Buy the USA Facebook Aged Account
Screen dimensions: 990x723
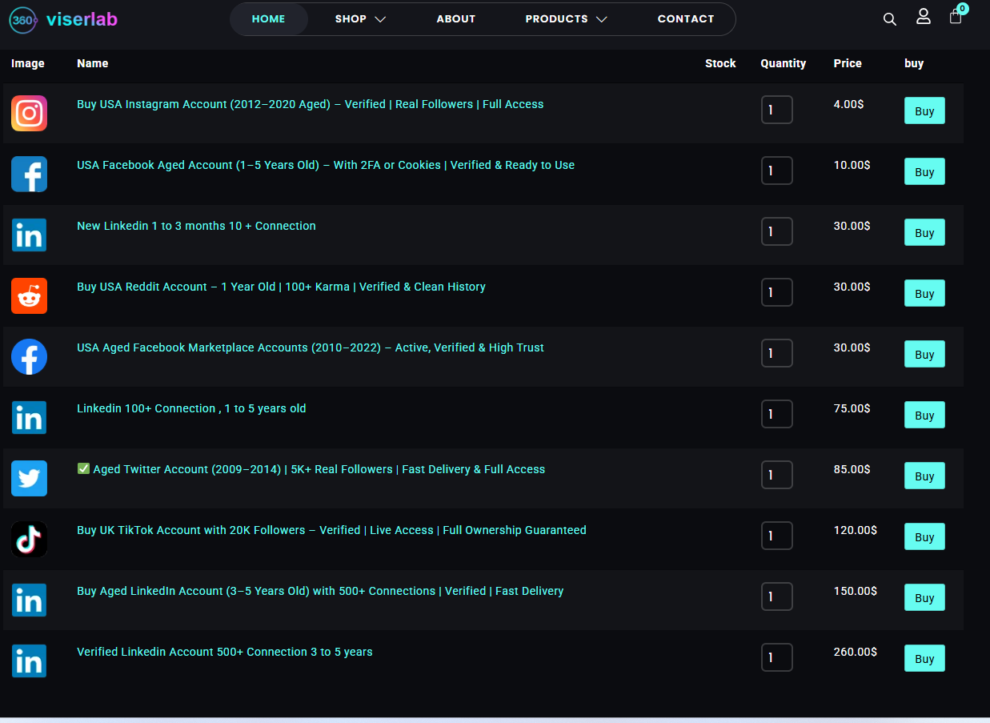coord(924,172)
